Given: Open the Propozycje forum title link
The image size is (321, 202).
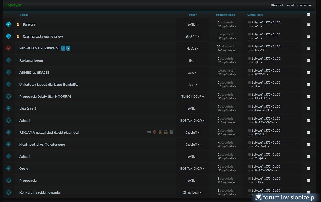Looking at the screenshot, I should [x=13, y=5].
